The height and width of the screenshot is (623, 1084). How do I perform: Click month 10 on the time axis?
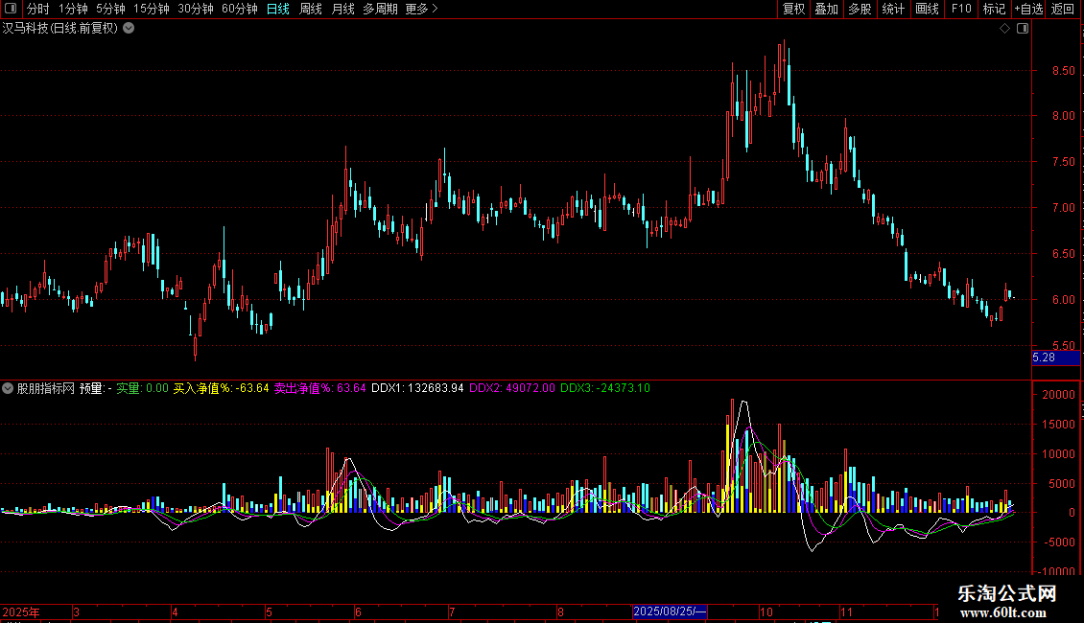coord(766,611)
